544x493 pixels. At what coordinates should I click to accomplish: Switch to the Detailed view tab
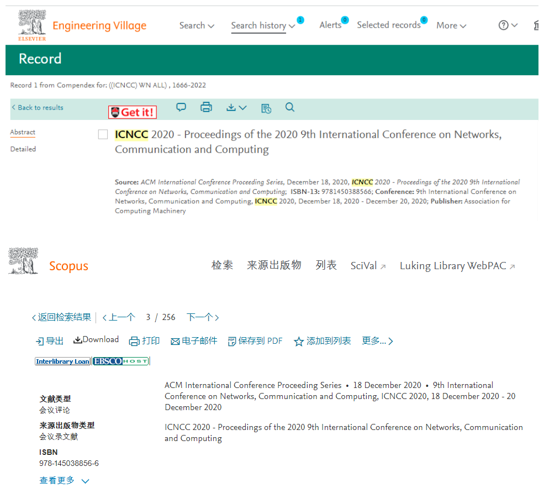tap(23, 149)
